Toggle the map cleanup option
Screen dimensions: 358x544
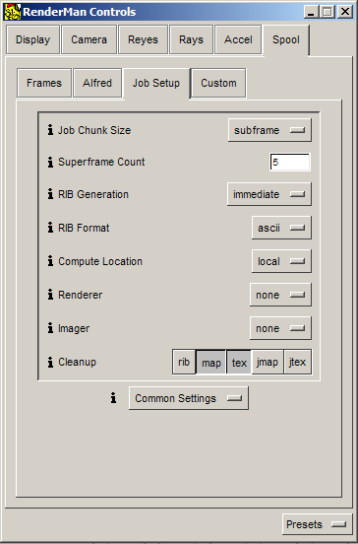click(x=211, y=362)
